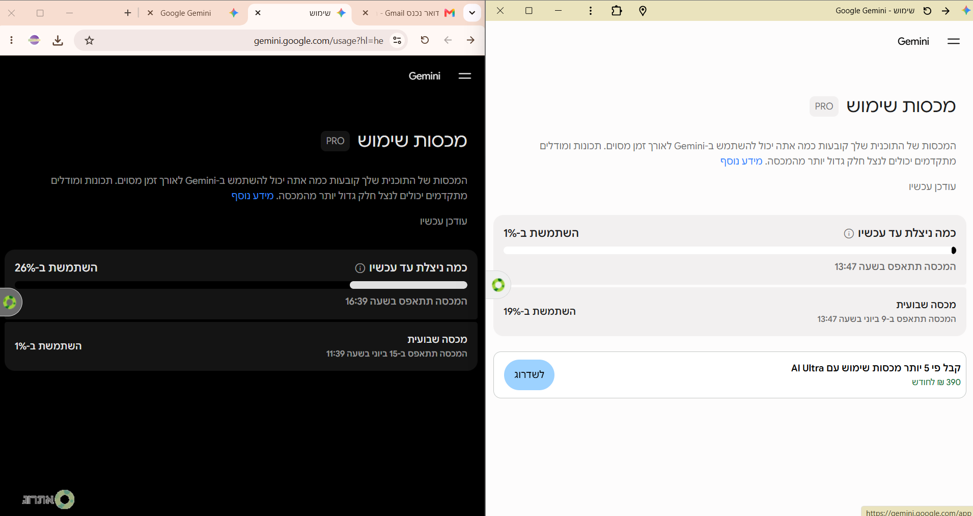The width and height of the screenshot is (973, 516).
Task: Open the browser three-dot menu in left window
Action: click(12, 40)
